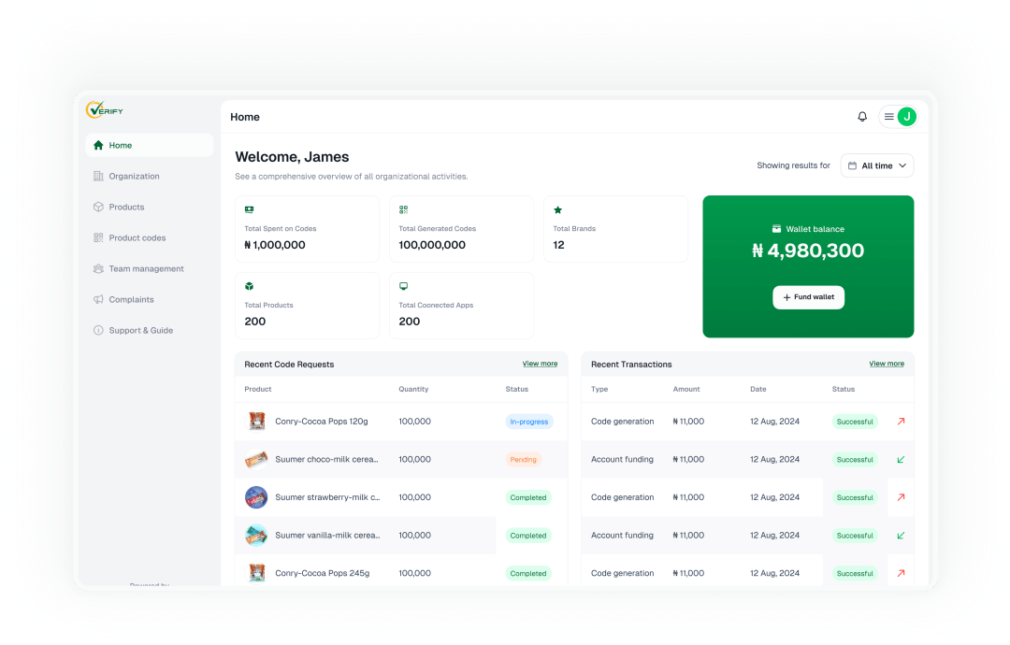Click the Total Generated Codes QR icon
This screenshot has height=645, width=1010.
pos(403,210)
